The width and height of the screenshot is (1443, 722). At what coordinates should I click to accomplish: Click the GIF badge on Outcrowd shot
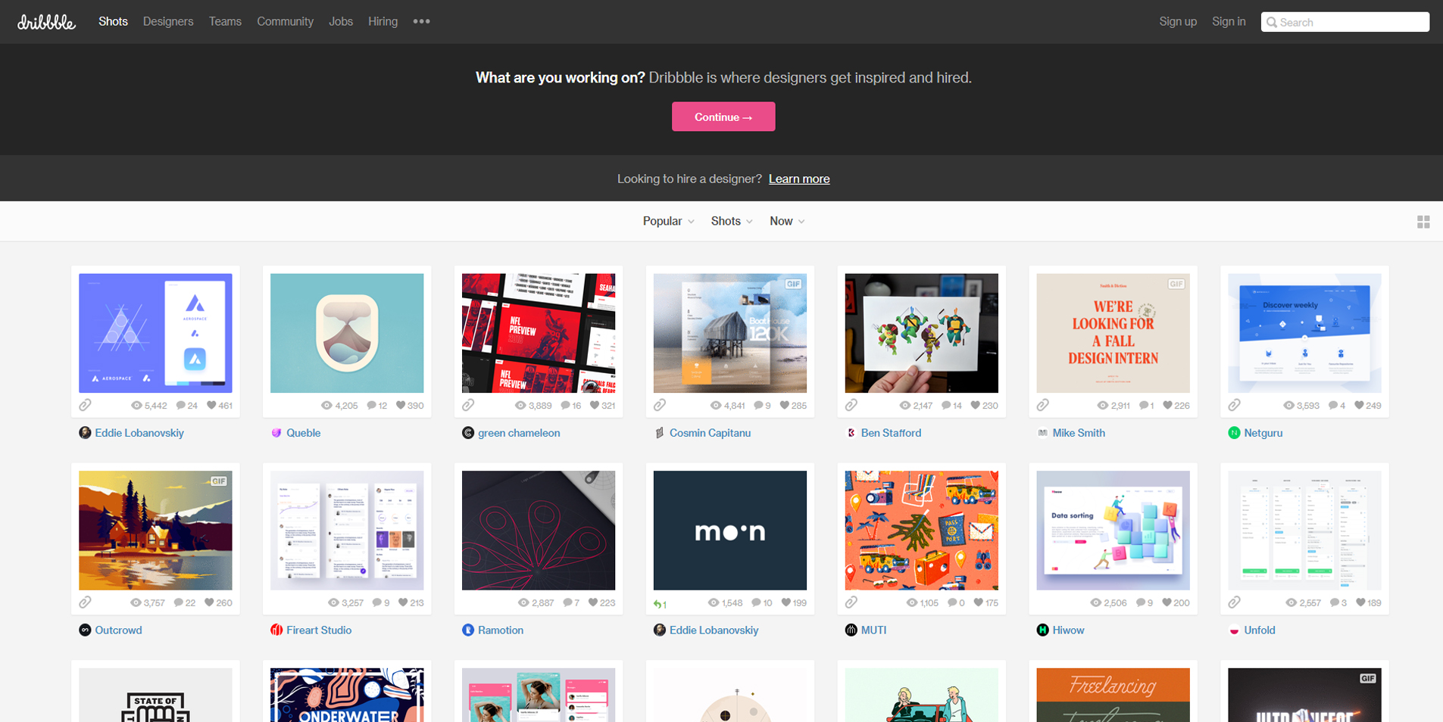pos(219,481)
